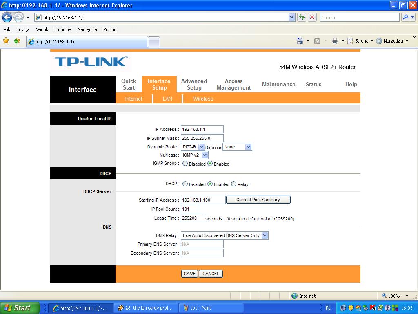Open the Narzędzia toolbar gear menu

click(x=392, y=41)
